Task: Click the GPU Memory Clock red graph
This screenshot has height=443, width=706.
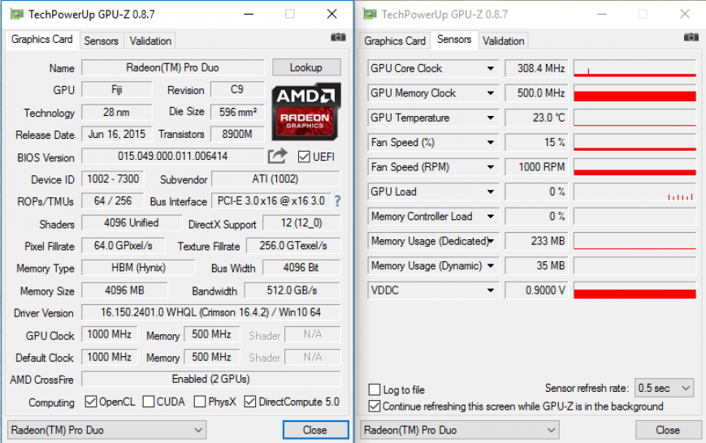Action: pyautogui.click(x=635, y=93)
